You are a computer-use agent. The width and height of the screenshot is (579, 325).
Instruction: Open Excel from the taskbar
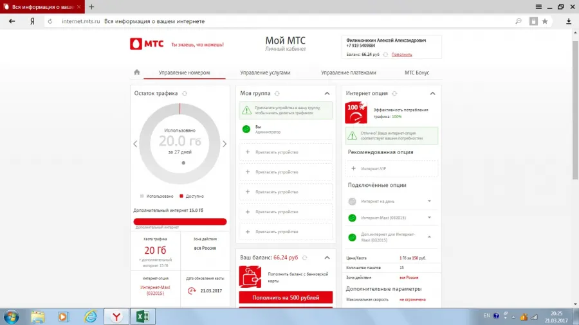(143, 317)
